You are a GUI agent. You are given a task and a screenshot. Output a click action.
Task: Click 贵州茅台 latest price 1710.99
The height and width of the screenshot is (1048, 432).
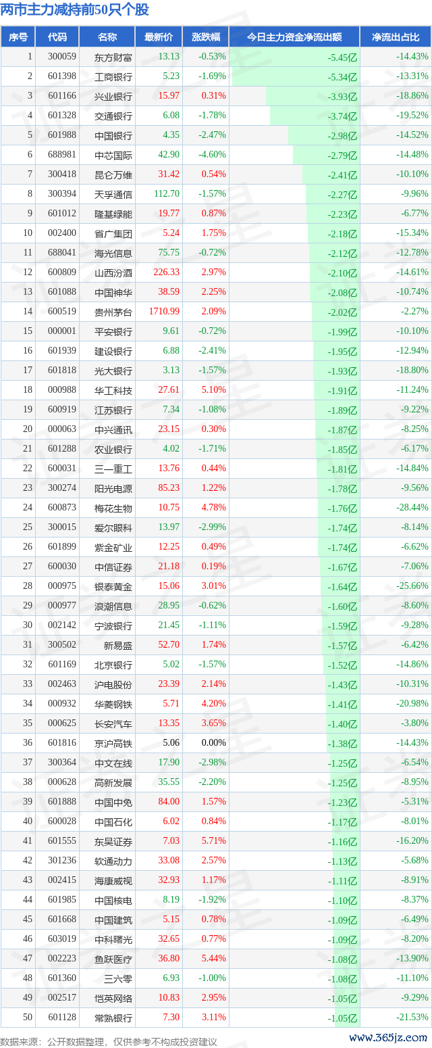coord(165,312)
